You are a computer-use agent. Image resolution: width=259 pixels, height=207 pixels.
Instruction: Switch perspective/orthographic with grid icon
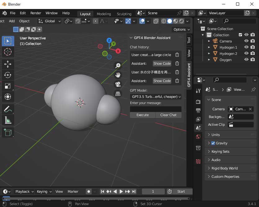pyautogui.click(x=118, y=94)
